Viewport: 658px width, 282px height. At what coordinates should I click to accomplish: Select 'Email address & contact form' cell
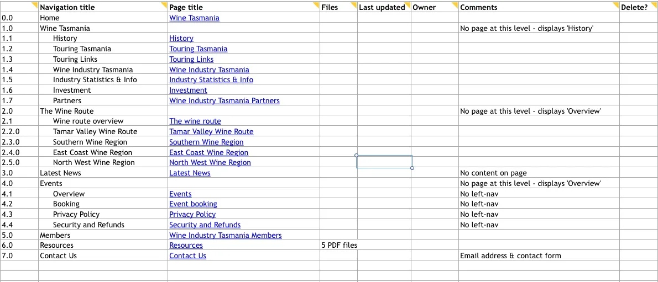539,256
